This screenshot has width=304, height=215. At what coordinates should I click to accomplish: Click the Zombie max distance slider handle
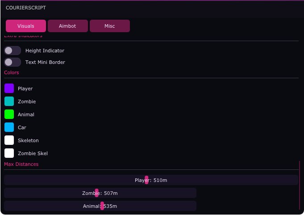(x=96, y=193)
